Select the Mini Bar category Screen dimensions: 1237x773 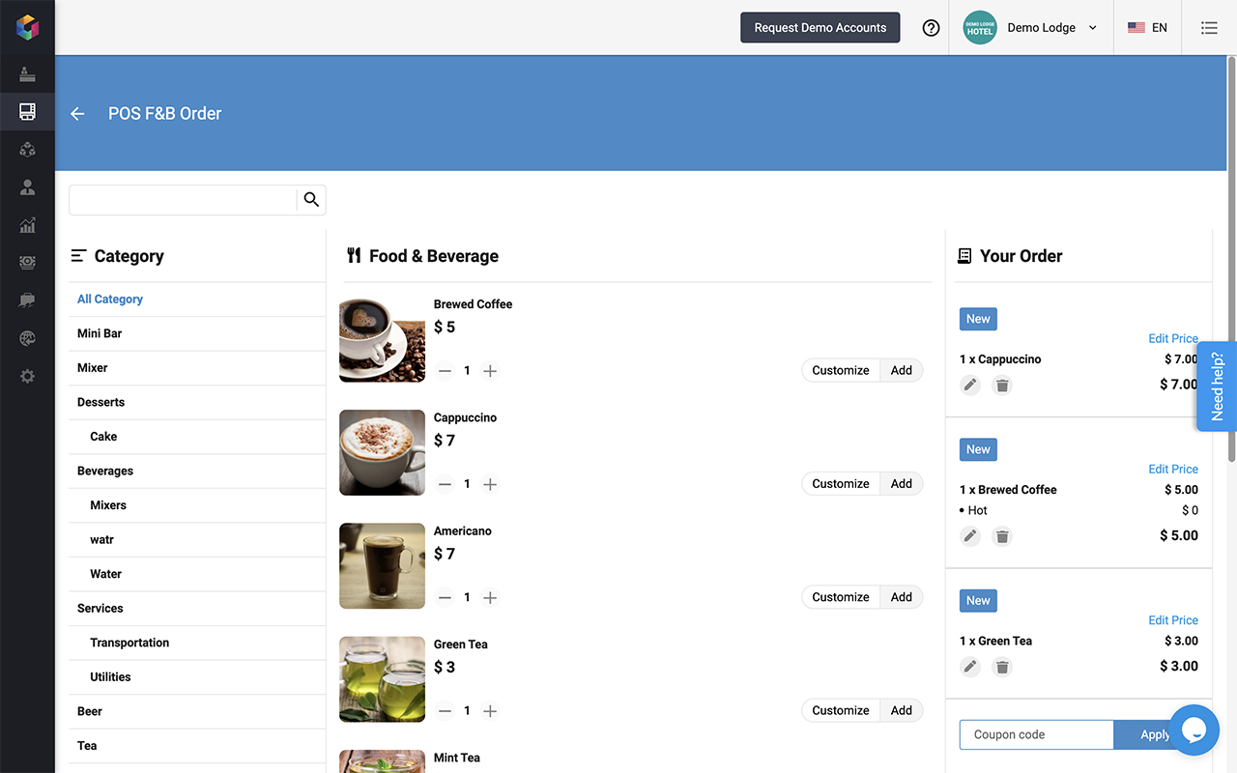click(197, 333)
